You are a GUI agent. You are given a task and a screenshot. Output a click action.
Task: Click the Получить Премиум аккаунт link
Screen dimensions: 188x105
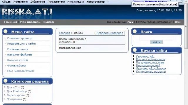coord(150,1)
